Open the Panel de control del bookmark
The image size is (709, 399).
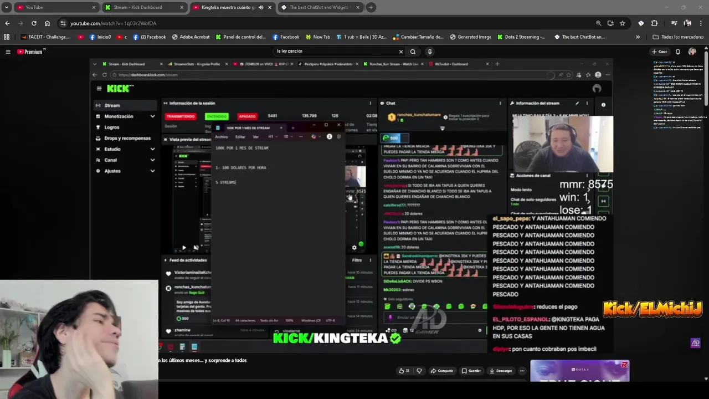[x=241, y=37]
